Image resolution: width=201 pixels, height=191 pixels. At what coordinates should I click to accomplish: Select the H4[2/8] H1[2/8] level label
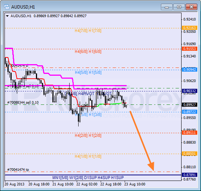click(88, 135)
